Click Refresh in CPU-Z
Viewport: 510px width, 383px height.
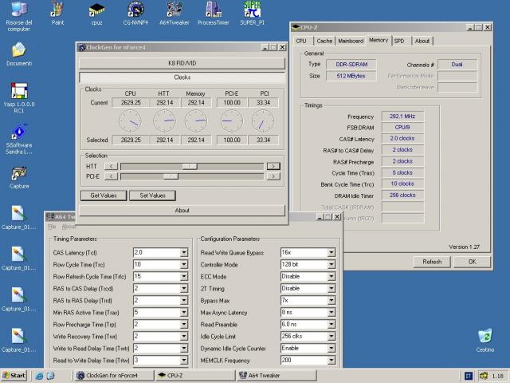coord(432,262)
